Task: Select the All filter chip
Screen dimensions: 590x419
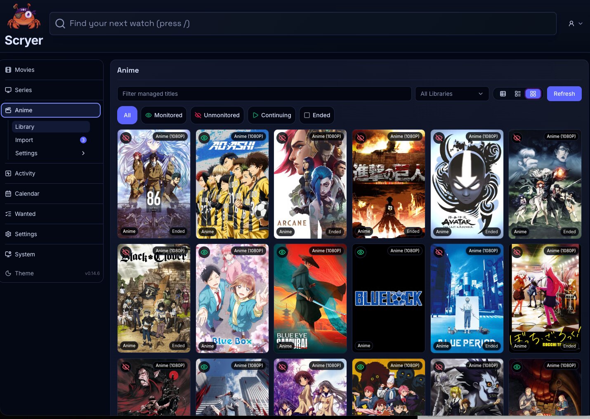Action: (127, 115)
